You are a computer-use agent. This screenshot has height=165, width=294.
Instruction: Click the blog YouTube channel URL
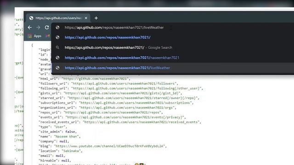click(110, 146)
